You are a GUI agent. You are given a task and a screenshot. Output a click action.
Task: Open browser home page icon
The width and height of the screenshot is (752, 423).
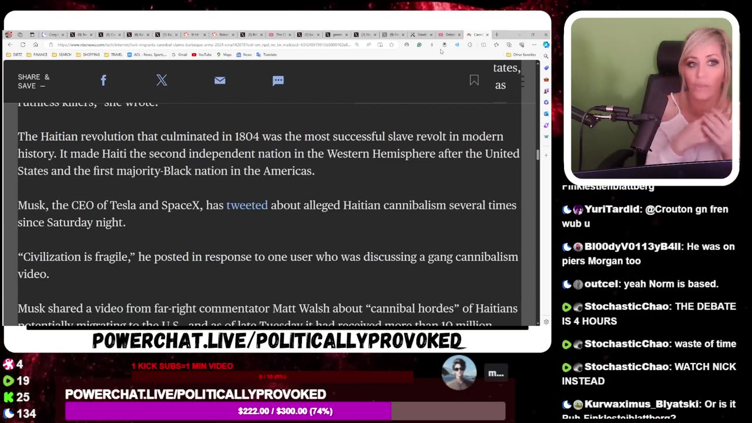click(x=35, y=45)
